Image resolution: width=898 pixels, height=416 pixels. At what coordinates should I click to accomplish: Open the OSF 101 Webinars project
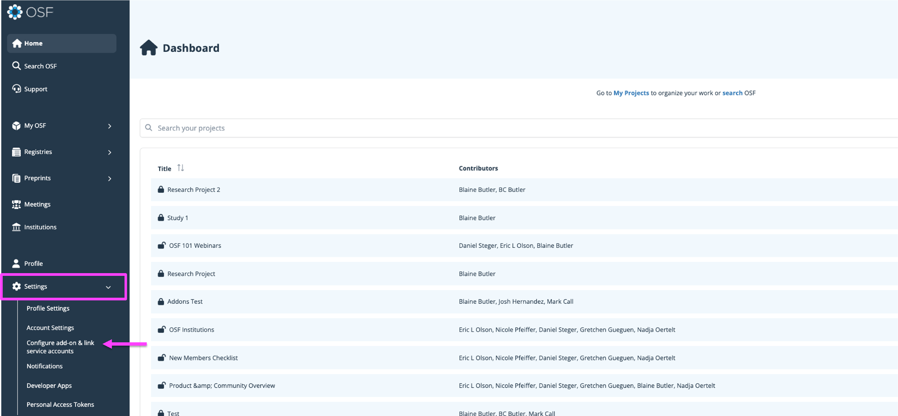point(195,246)
